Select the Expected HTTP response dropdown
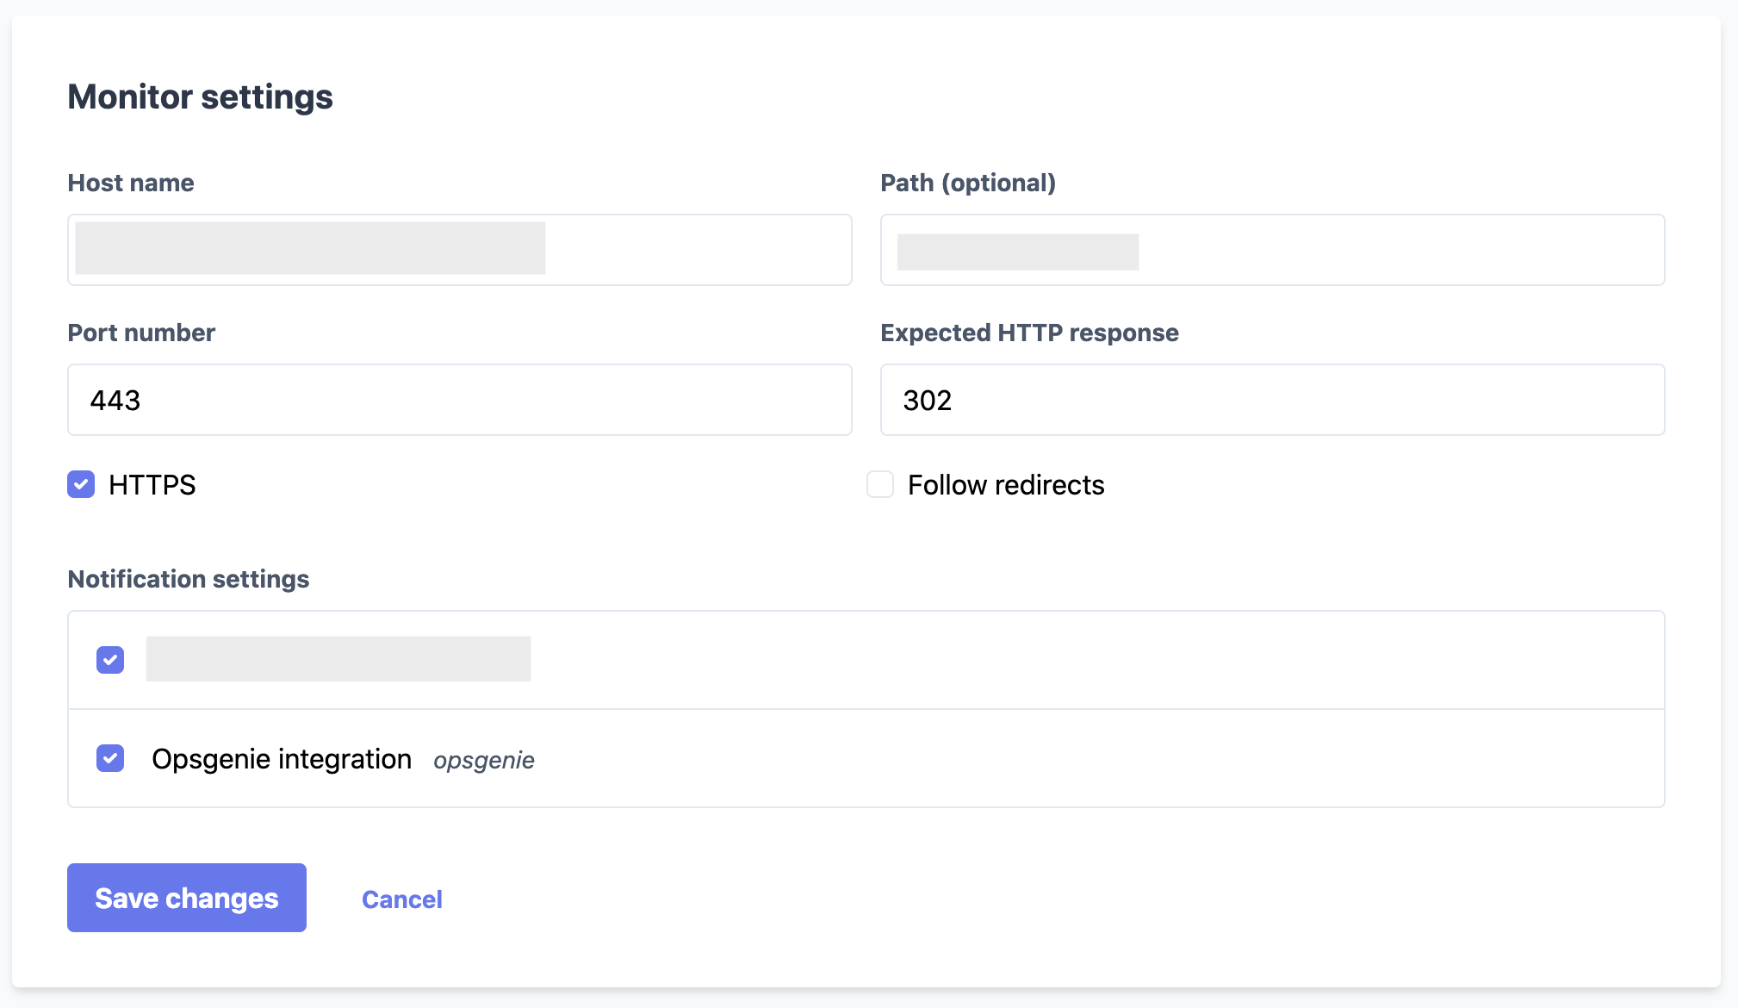 pos(1273,400)
